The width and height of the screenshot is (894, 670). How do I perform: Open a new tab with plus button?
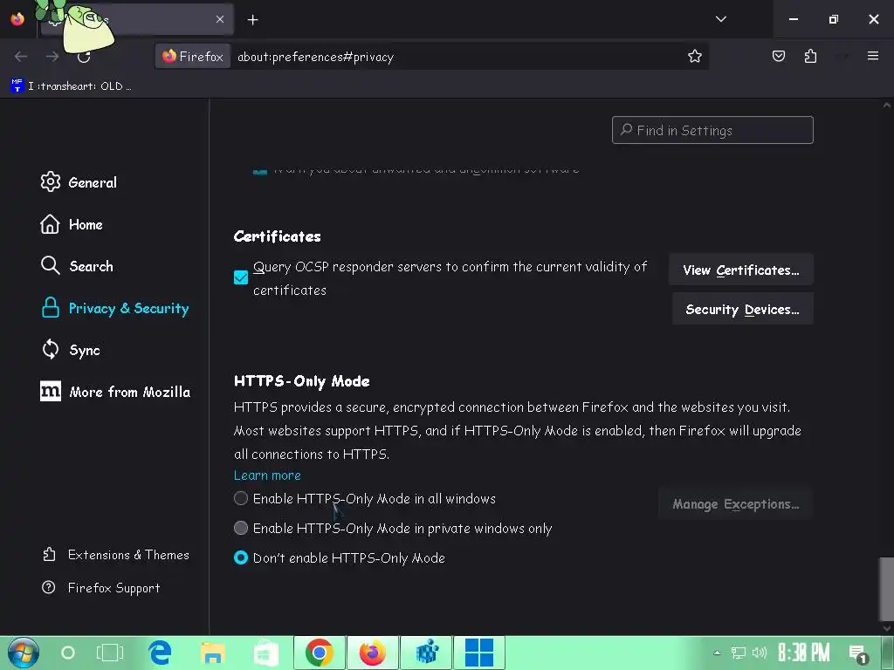(252, 20)
